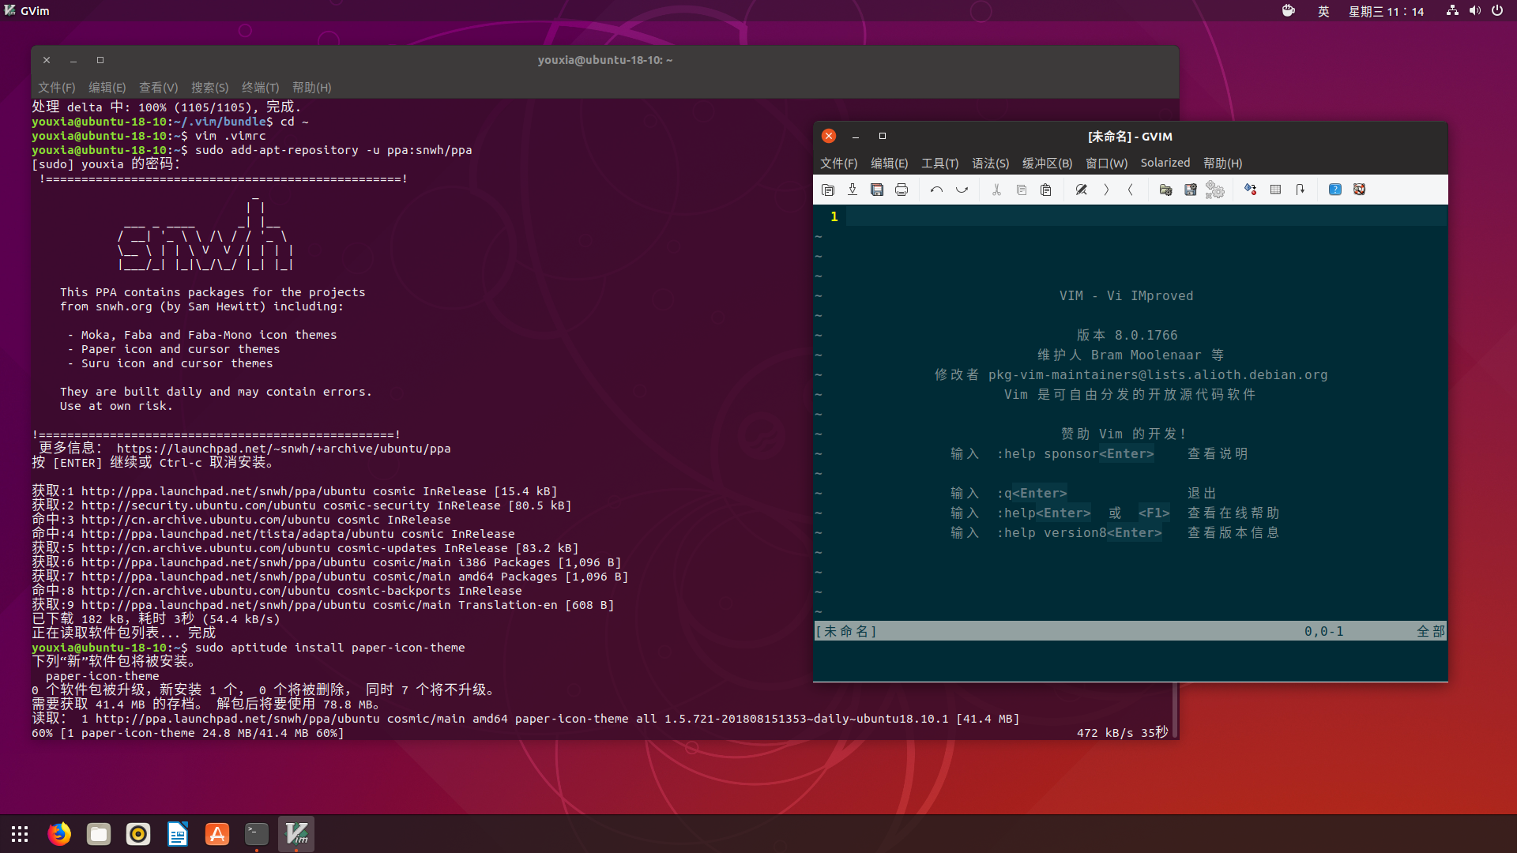
Task: Open the terminal's 终端(T) menu
Action: pyautogui.click(x=260, y=88)
